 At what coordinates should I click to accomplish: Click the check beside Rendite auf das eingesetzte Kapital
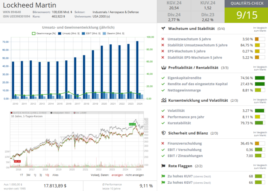(163, 84)
